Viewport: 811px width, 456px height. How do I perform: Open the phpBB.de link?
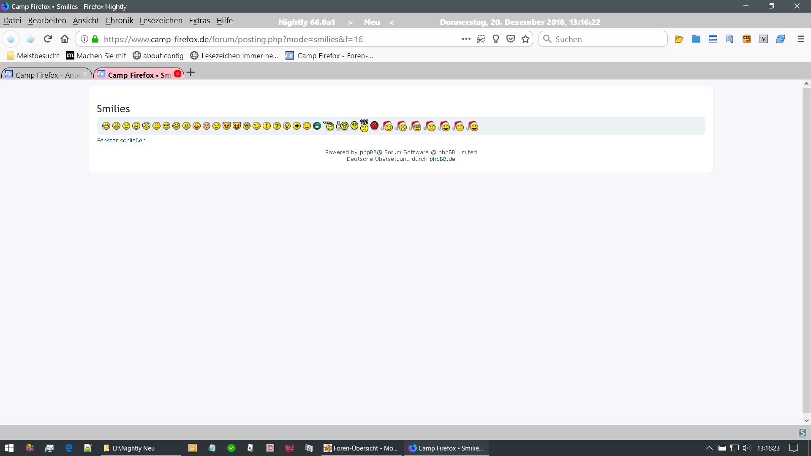point(442,159)
